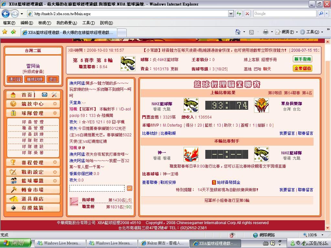Click the 退出 logout button
The image size is (331, 248).
click(x=53, y=79)
